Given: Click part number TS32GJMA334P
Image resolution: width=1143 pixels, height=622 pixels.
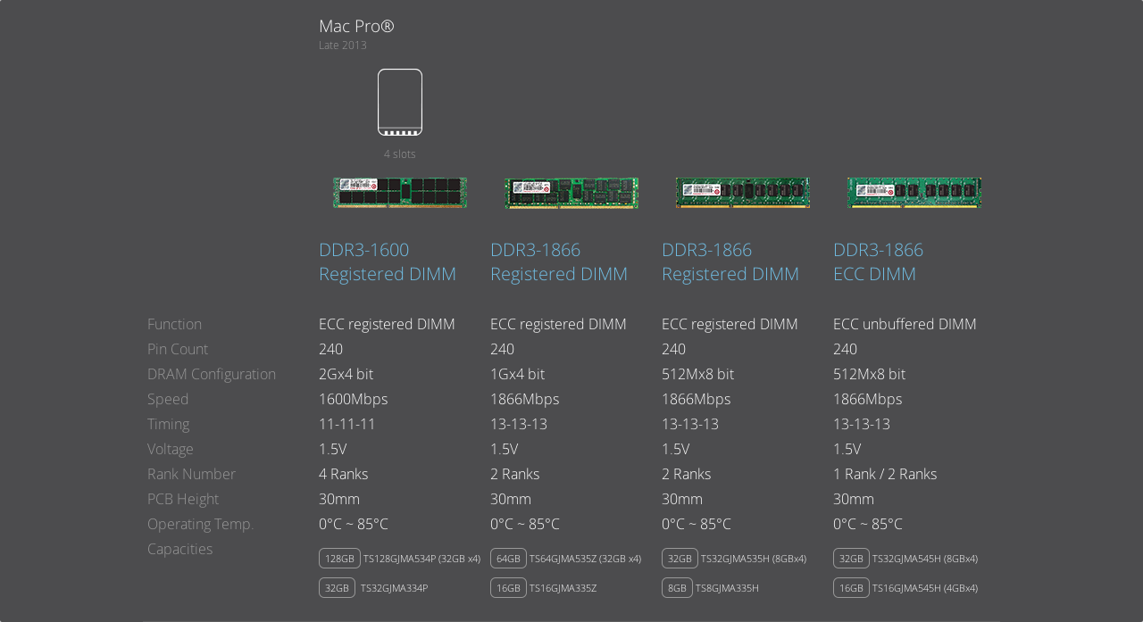Looking at the screenshot, I should (x=394, y=588).
